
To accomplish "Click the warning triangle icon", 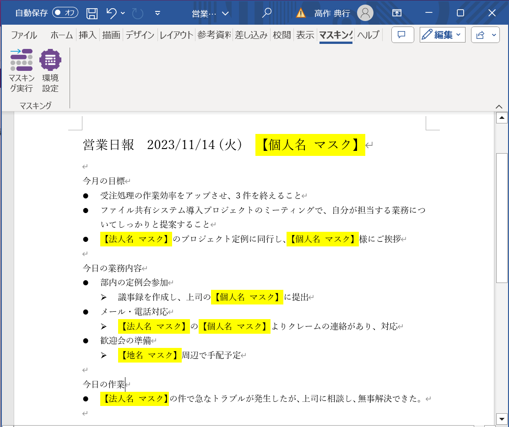I will [x=301, y=13].
